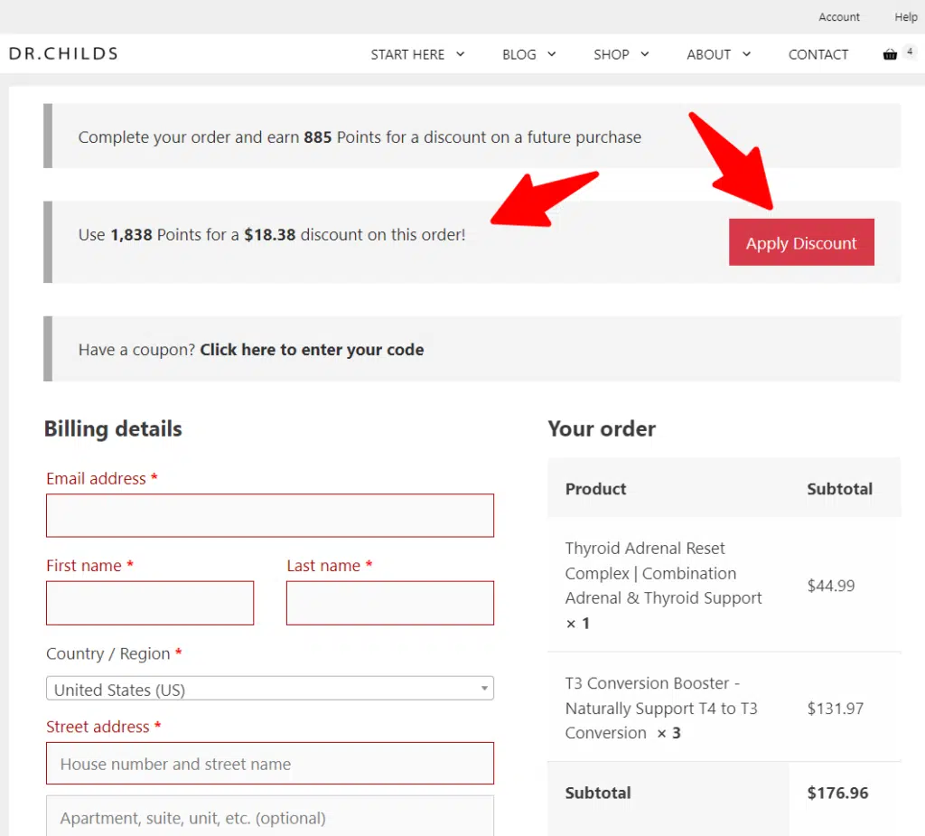925x836 pixels.
Task: Click the cart item count badge
Action: click(x=910, y=52)
